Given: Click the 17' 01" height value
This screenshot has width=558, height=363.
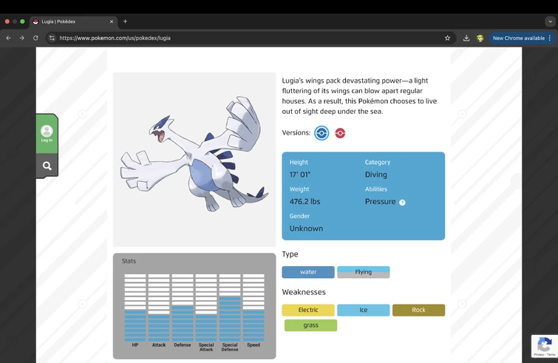Looking at the screenshot, I should [300, 174].
